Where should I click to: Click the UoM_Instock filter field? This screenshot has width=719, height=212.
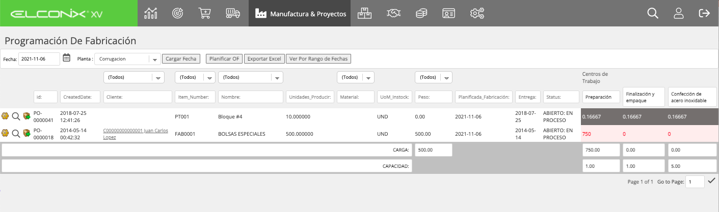pyautogui.click(x=394, y=97)
